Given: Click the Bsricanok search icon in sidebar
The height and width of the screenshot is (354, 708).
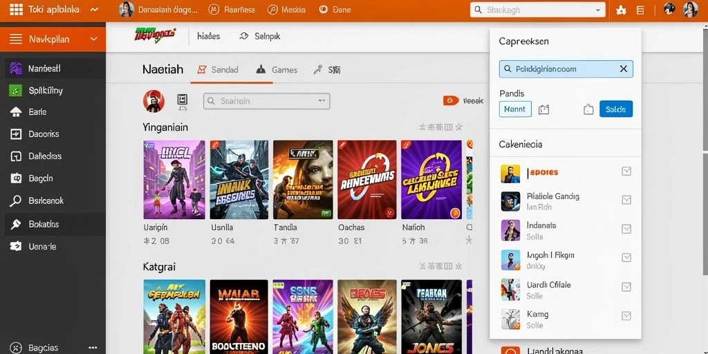Looking at the screenshot, I should point(15,201).
